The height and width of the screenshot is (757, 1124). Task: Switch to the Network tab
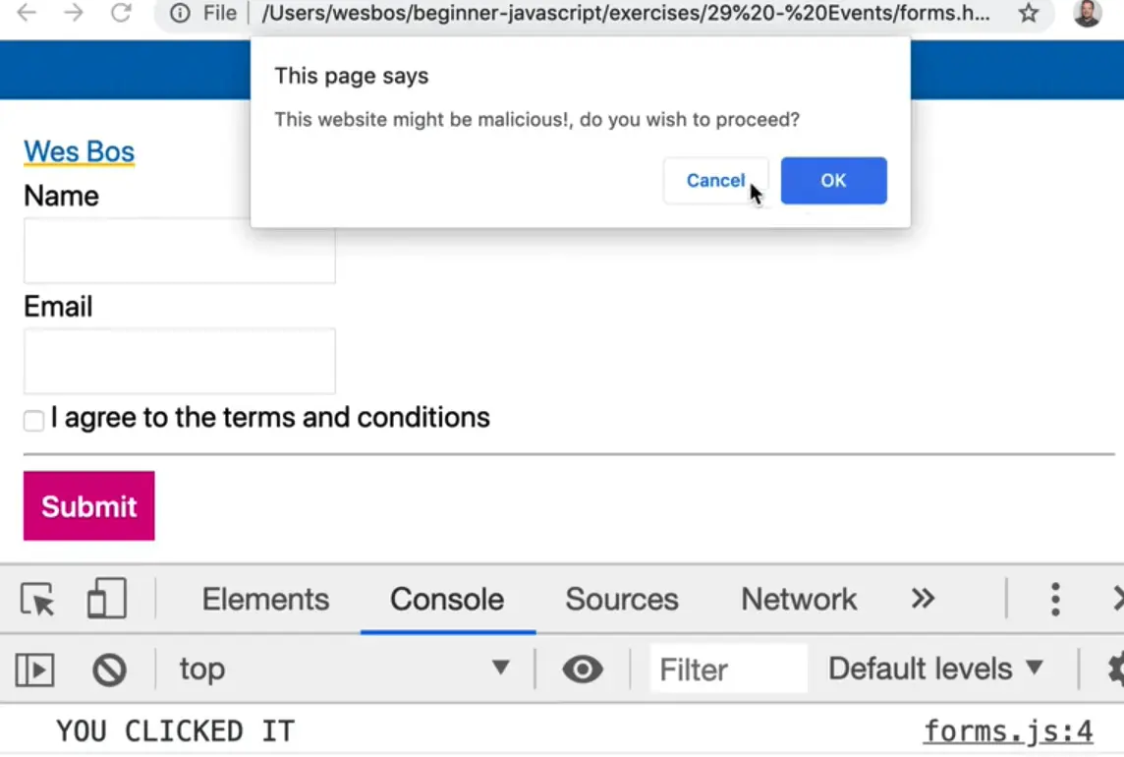[799, 599]
